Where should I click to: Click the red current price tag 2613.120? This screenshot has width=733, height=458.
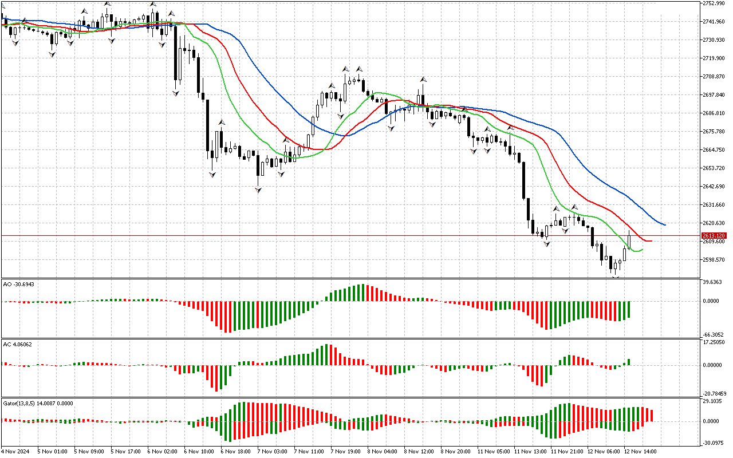[714, 236]
